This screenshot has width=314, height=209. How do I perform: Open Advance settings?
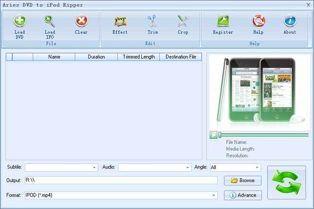(x=243, y=195)
